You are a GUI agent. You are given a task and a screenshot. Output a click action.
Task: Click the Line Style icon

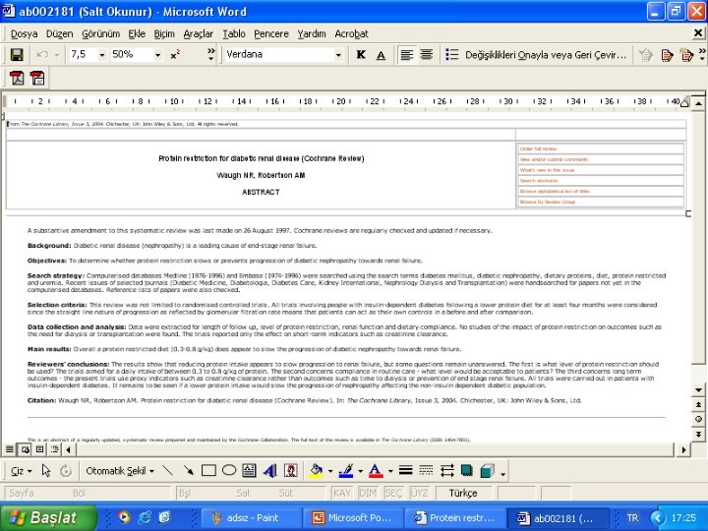click(405, 470)
